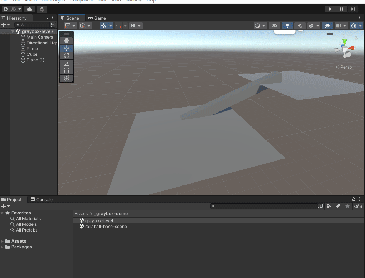Open the GameObject menu
This screenshot has height=278, width=365.
[x=53, y=1]
